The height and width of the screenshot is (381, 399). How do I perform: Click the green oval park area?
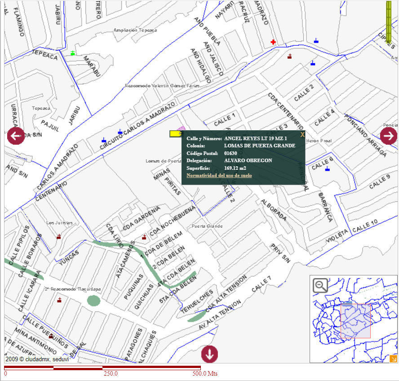[93, 301]
